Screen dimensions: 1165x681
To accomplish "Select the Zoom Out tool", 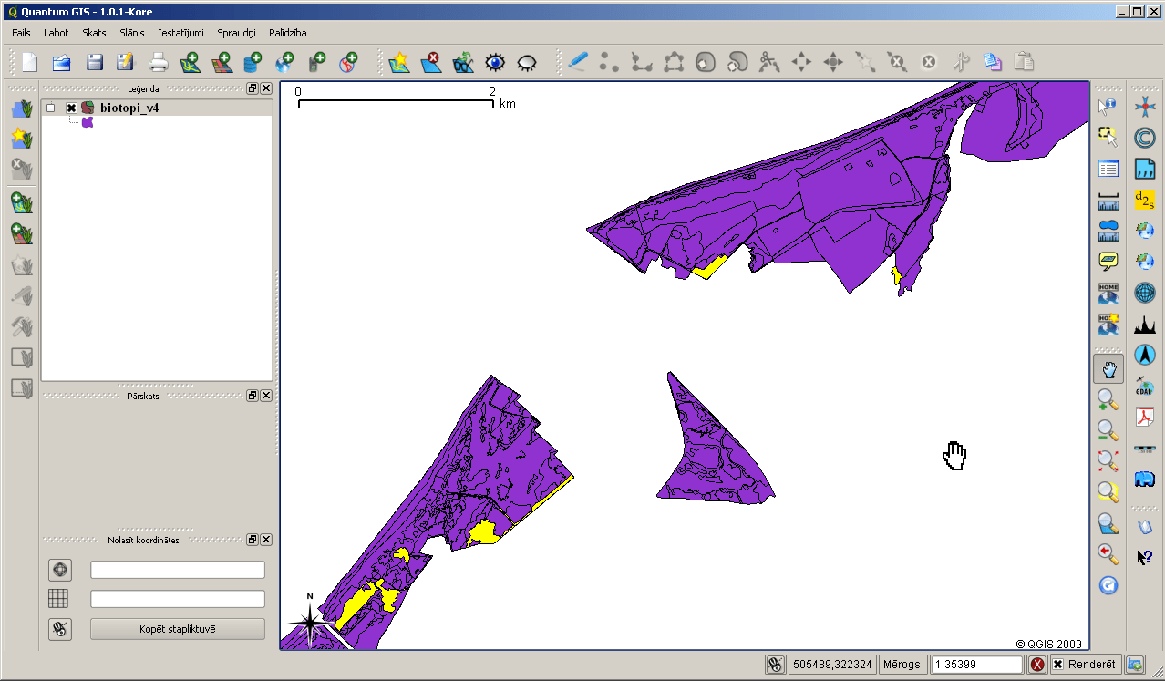I will click(1108, 431).
